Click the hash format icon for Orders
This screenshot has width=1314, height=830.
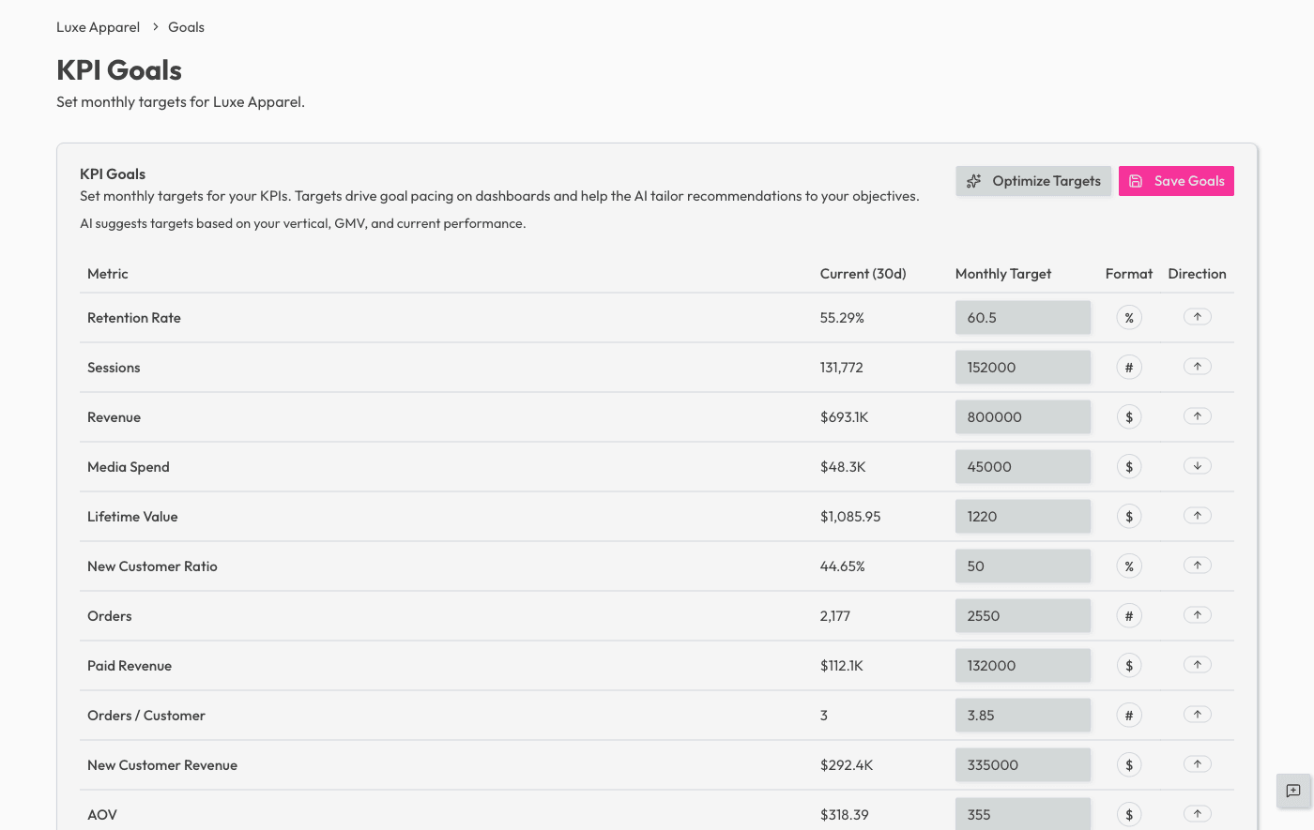pos(1129,615)
